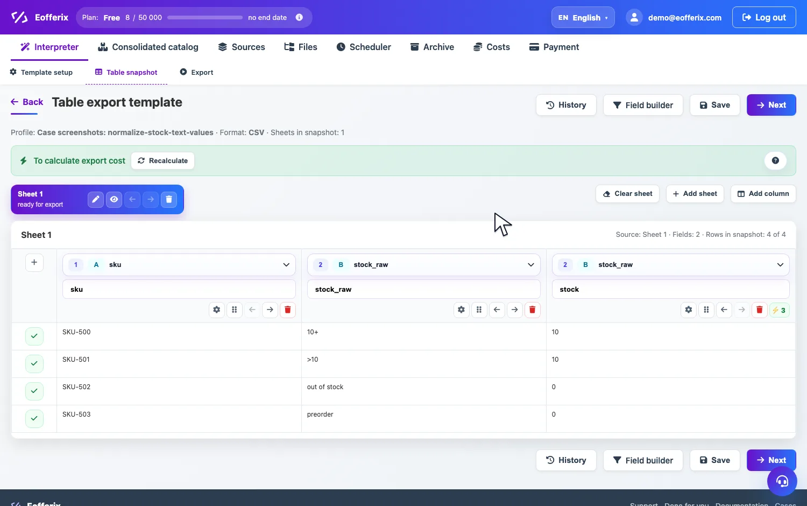This screenshot has width=807, height=506.
Task: Go to Consolidated catalog tab
Action: [x=148, y=47]
